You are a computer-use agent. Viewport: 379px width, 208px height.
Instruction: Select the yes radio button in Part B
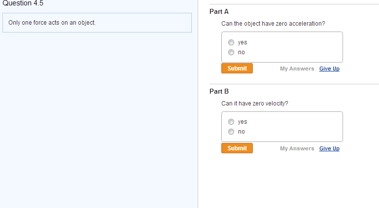231,122
